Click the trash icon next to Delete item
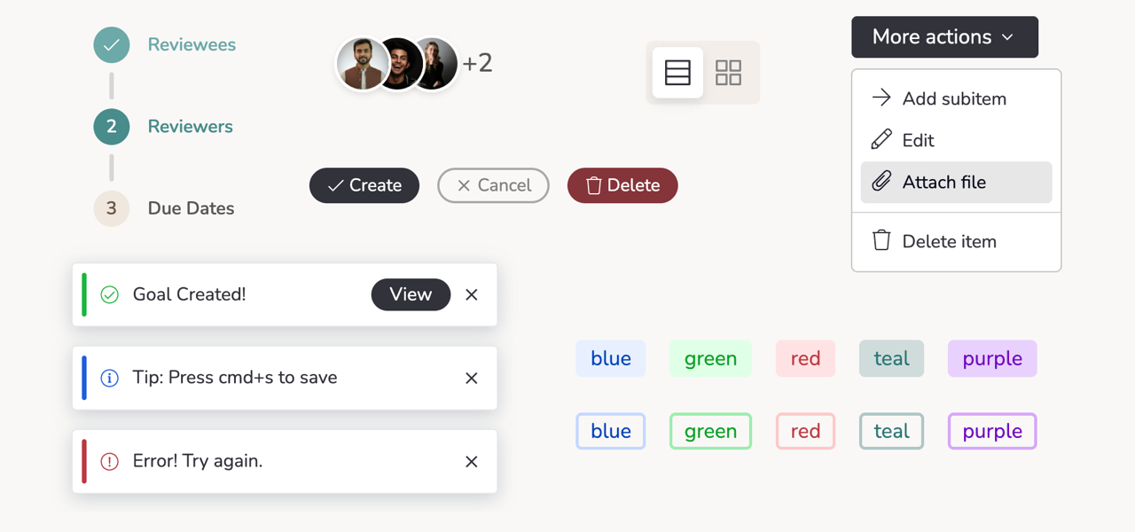 click(x=881, y=240)
